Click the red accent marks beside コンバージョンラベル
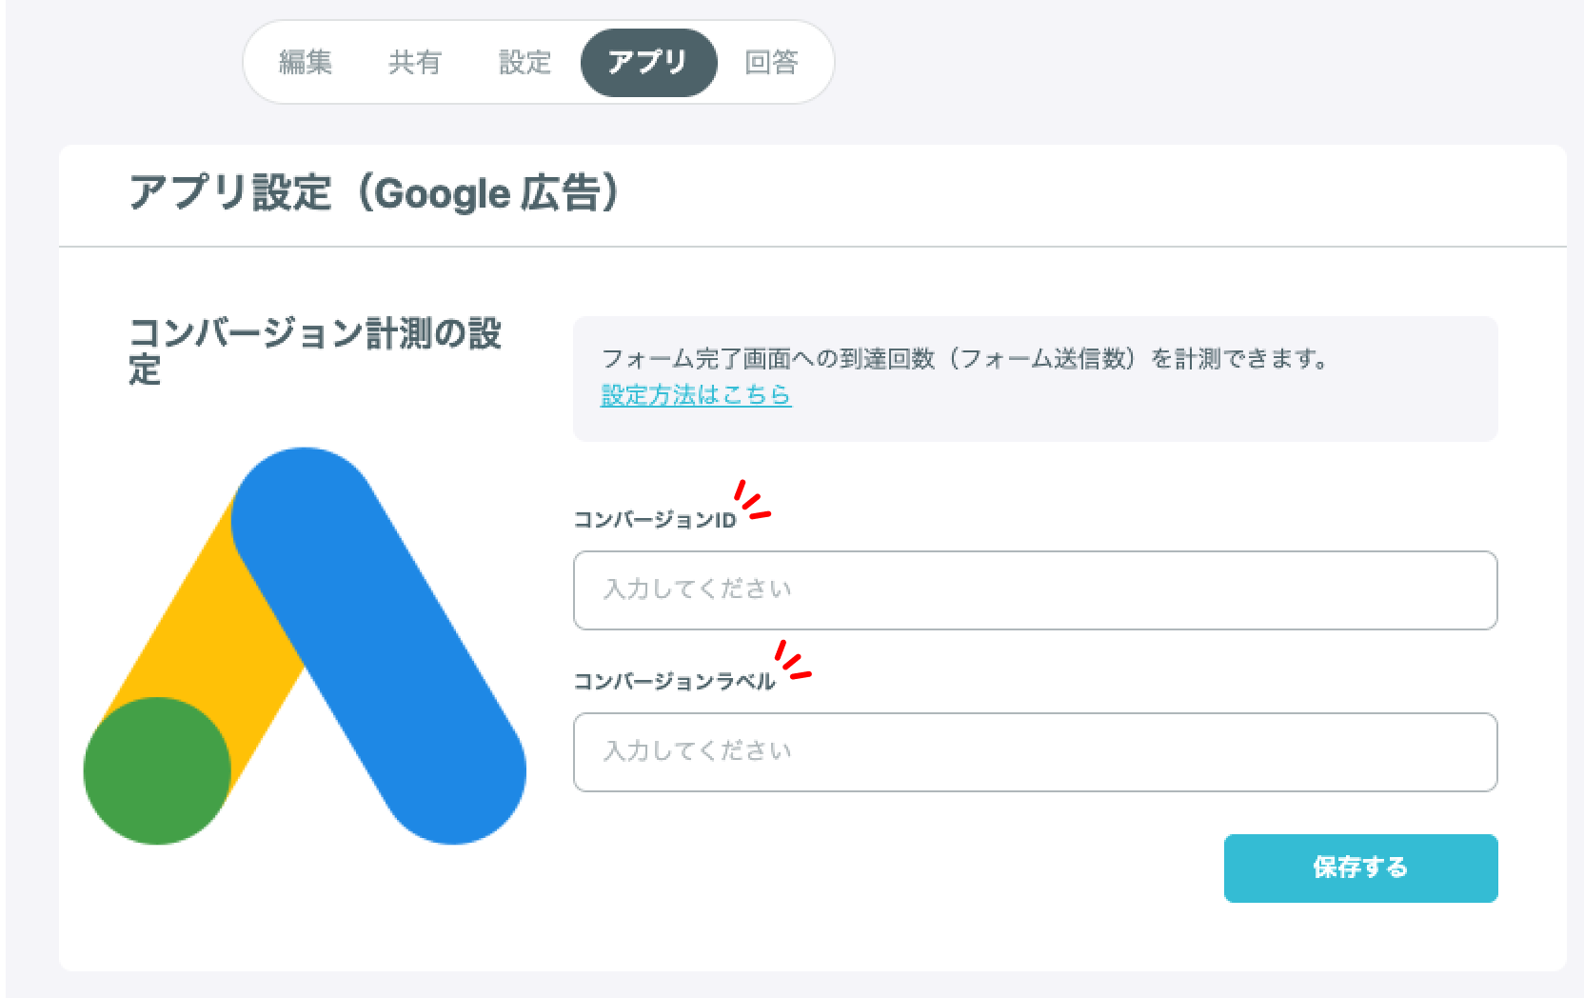Viewport: 1584px width, 998px height. coord(792,661)
